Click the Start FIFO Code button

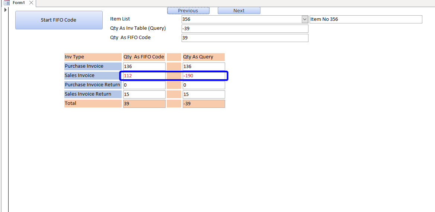[x=59, y=20]
